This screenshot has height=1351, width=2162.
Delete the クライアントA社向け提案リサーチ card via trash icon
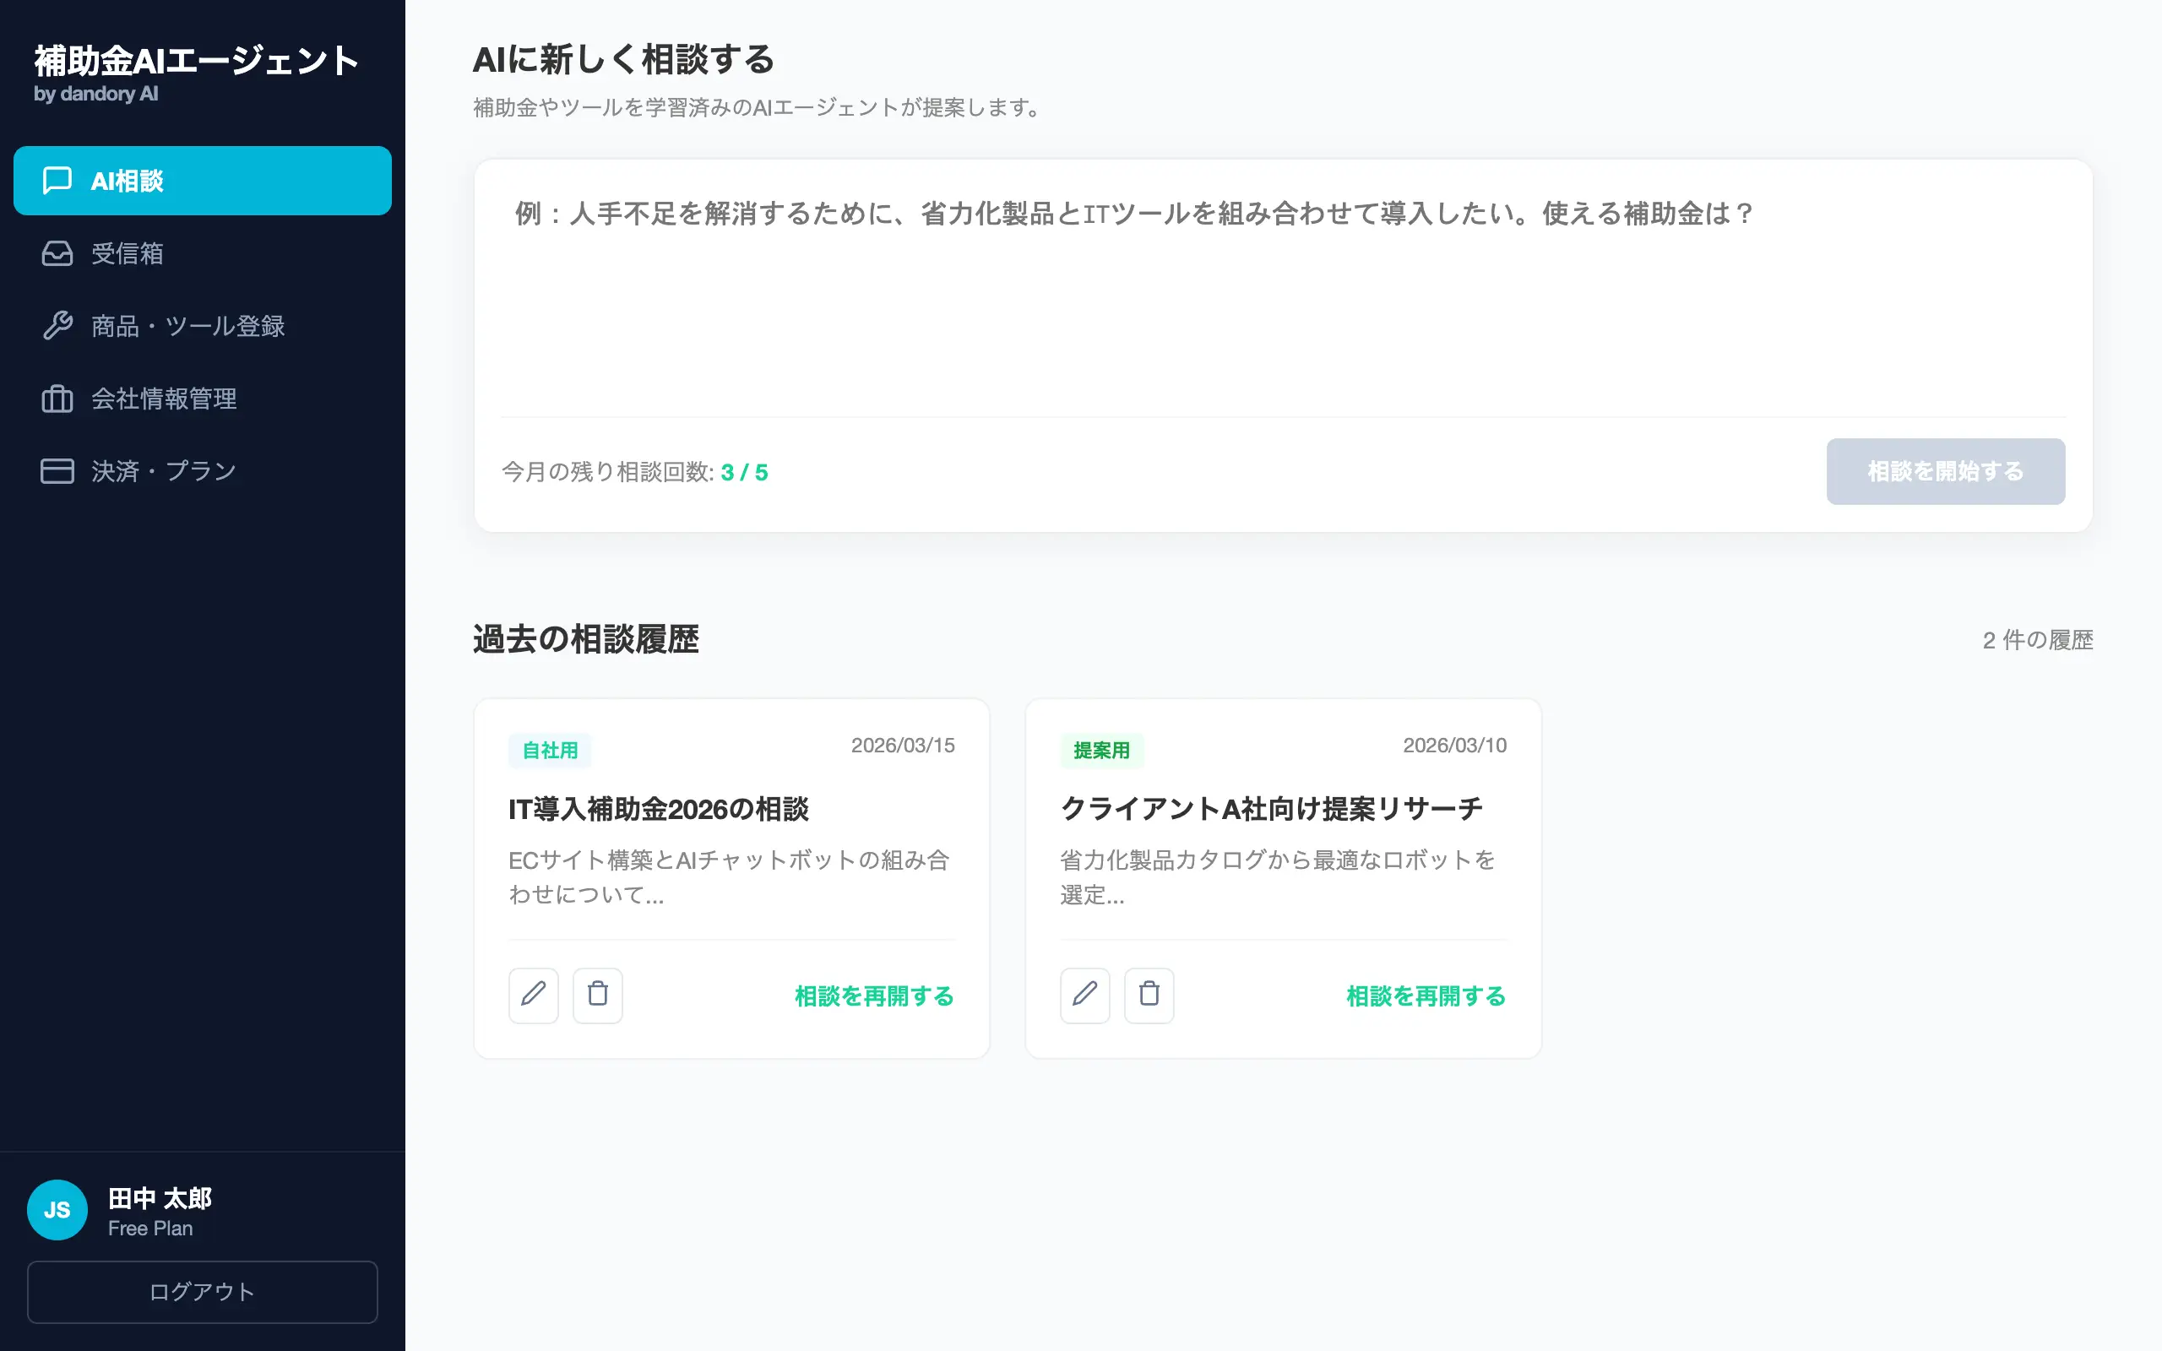[1149, 995]
